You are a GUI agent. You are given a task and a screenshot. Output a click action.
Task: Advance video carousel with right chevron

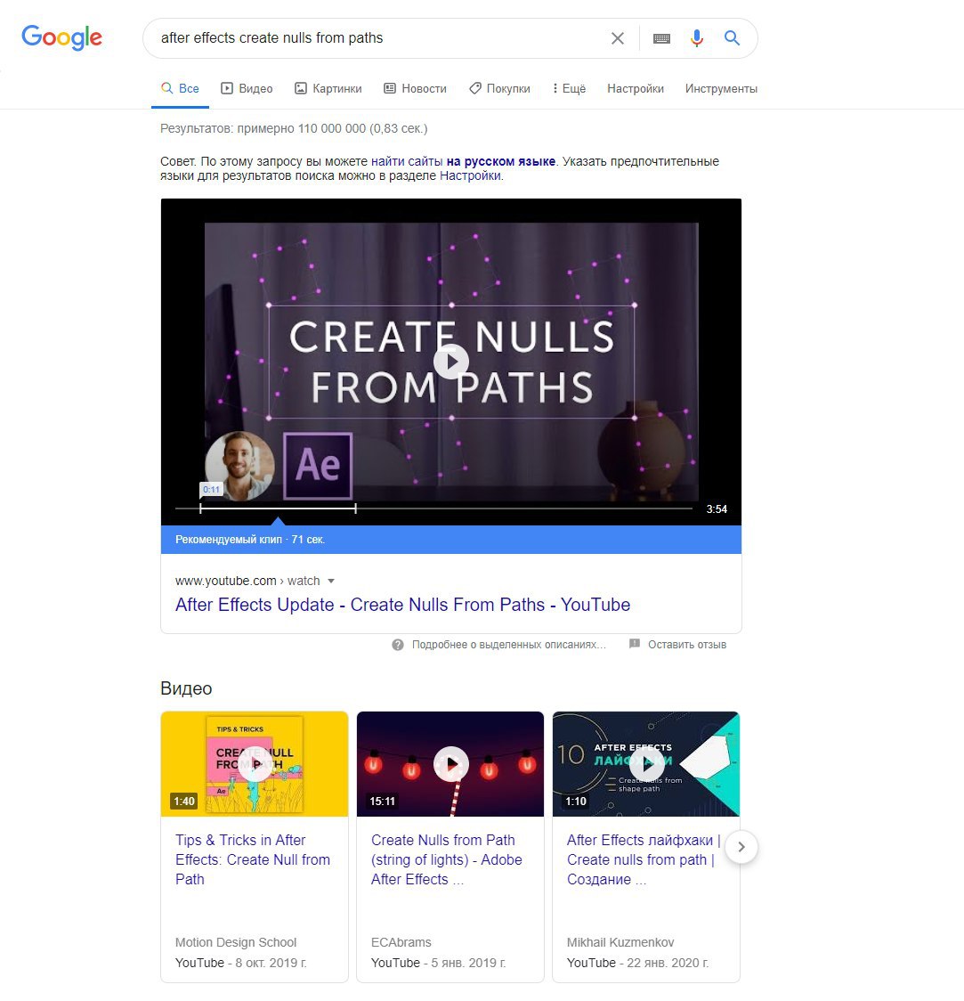pos(741,847)
